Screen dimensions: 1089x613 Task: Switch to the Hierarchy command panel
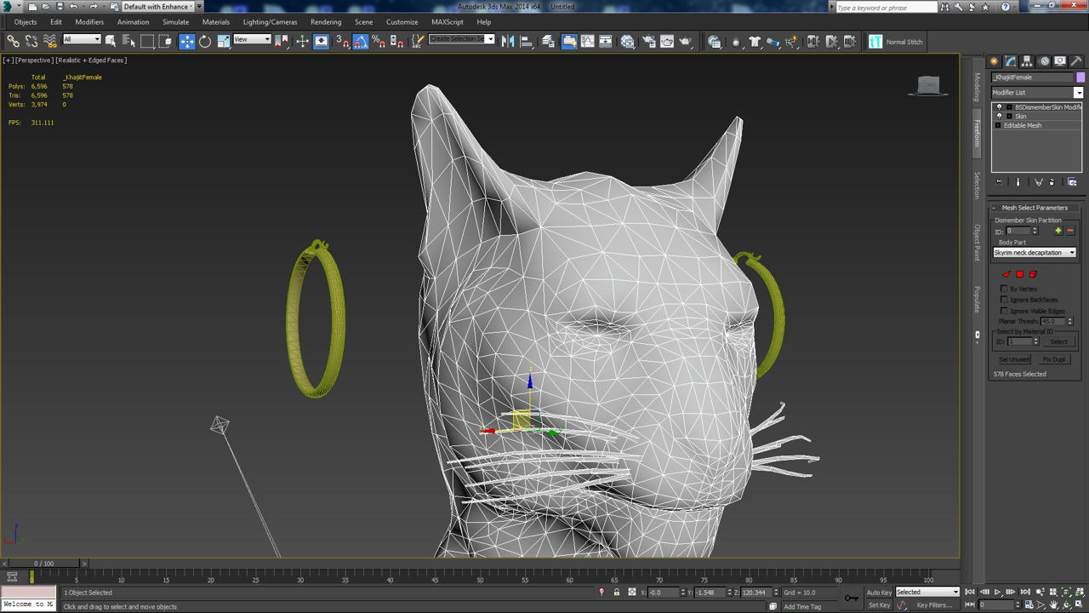click(1027, 61)
